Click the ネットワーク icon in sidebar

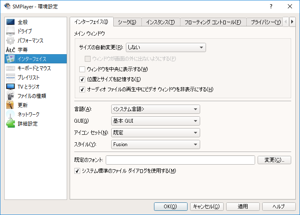(x=10, y=114)
